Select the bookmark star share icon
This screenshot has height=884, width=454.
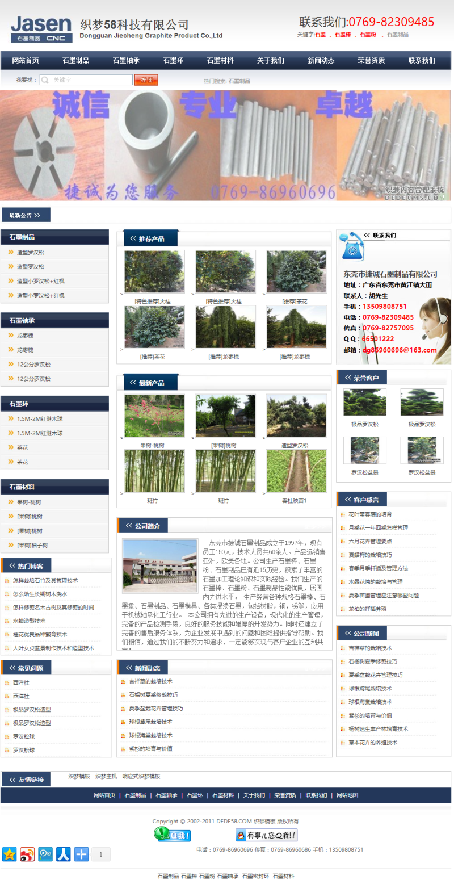coord(9,854)
